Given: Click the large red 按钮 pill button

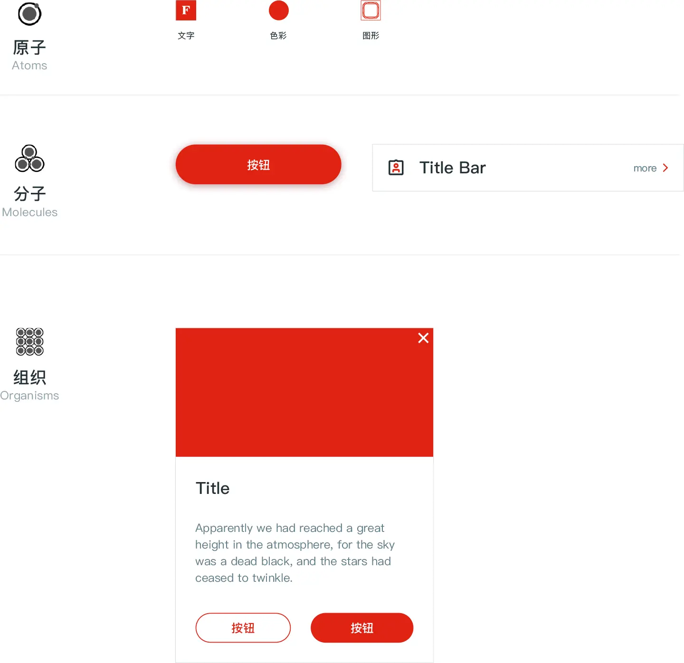Looking at the screenshot, I should tap(258, 164).
